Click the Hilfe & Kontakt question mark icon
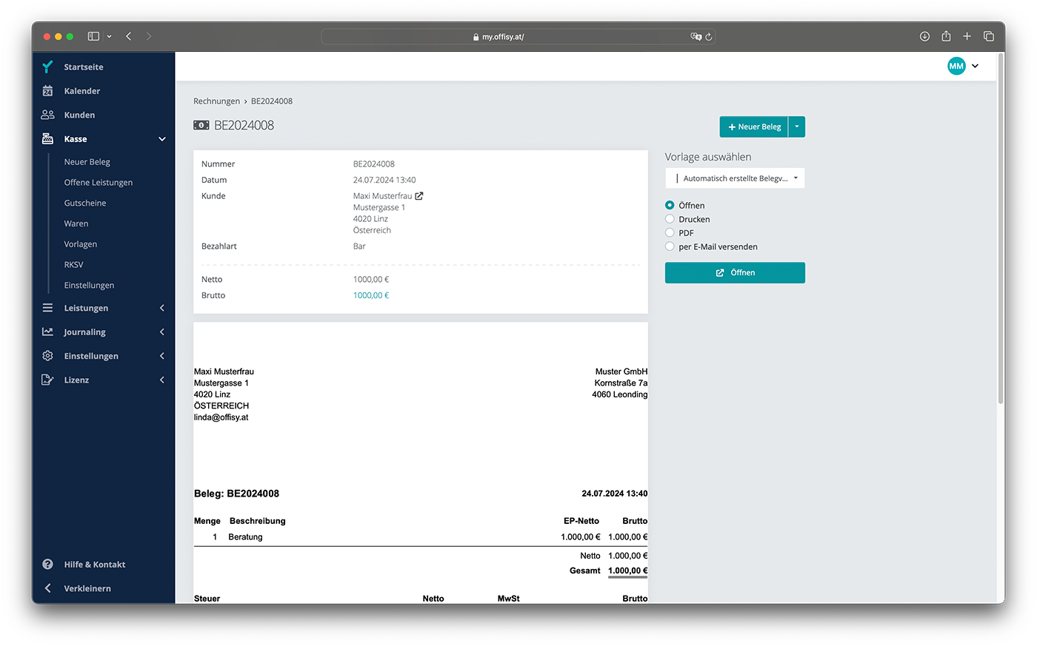1037x646 pixels. pyautogui.click(x=47, y=565)
